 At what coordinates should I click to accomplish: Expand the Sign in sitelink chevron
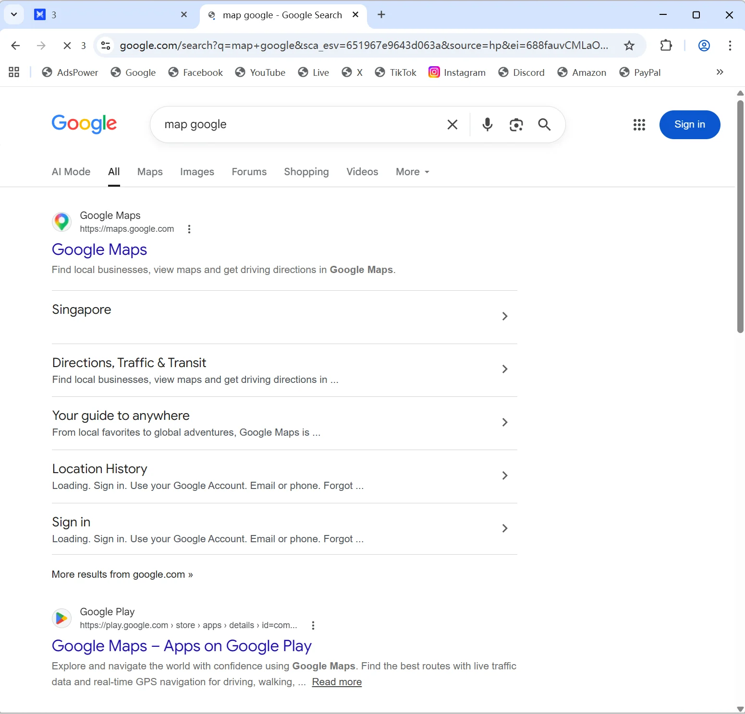coord(504,528)
